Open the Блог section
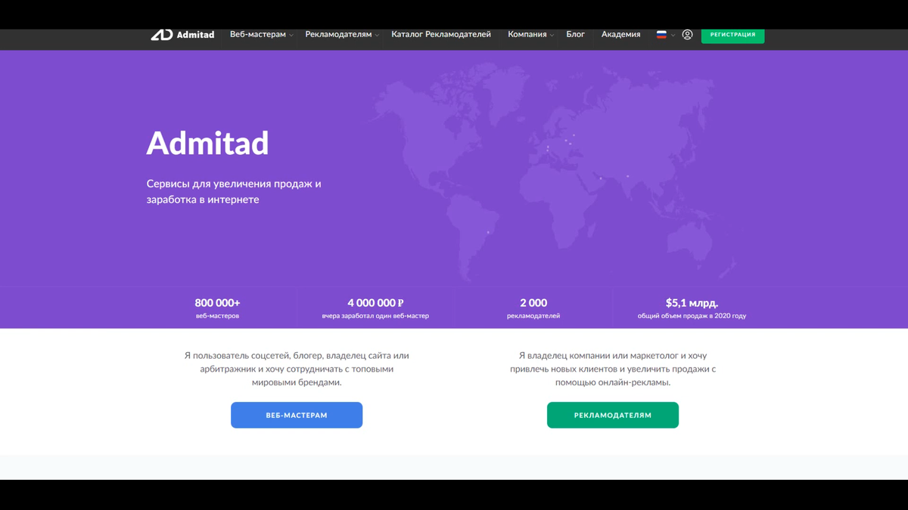908x510 pixels. tap(576, 34)
